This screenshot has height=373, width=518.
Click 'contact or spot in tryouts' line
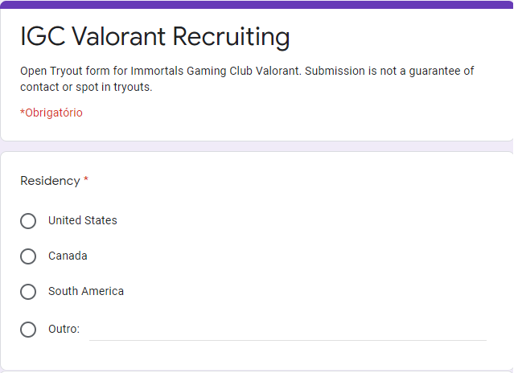[86, 87]
